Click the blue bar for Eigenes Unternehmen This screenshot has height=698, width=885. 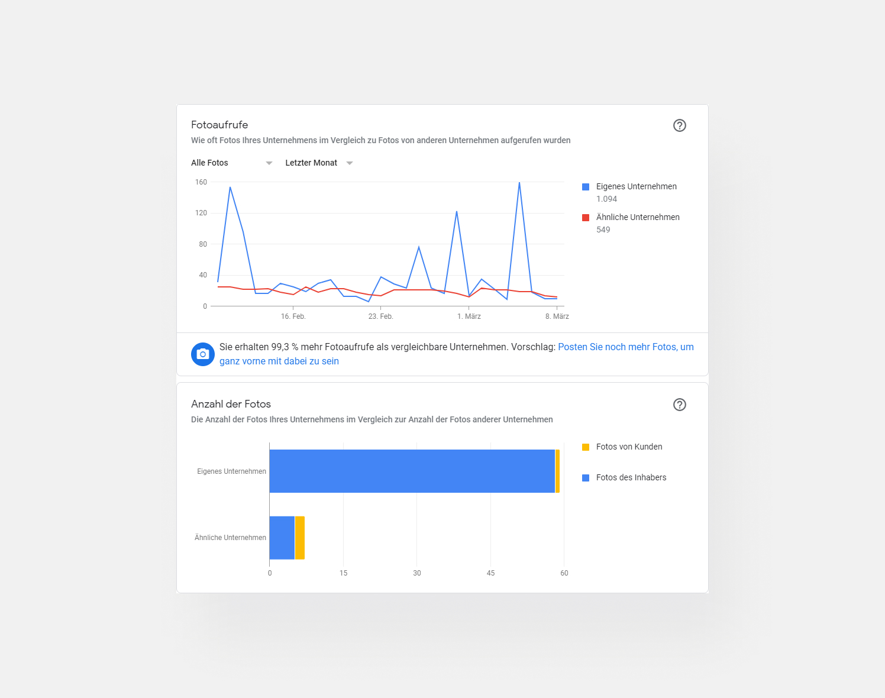tap(412, 471)
